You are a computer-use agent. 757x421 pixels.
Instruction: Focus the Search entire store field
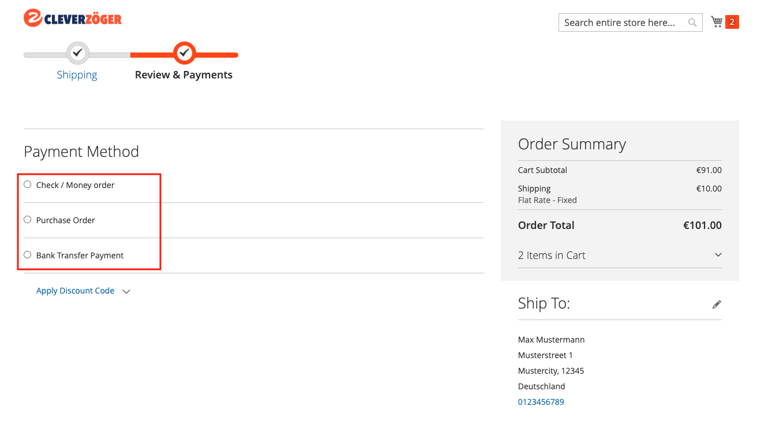[622, 22]
